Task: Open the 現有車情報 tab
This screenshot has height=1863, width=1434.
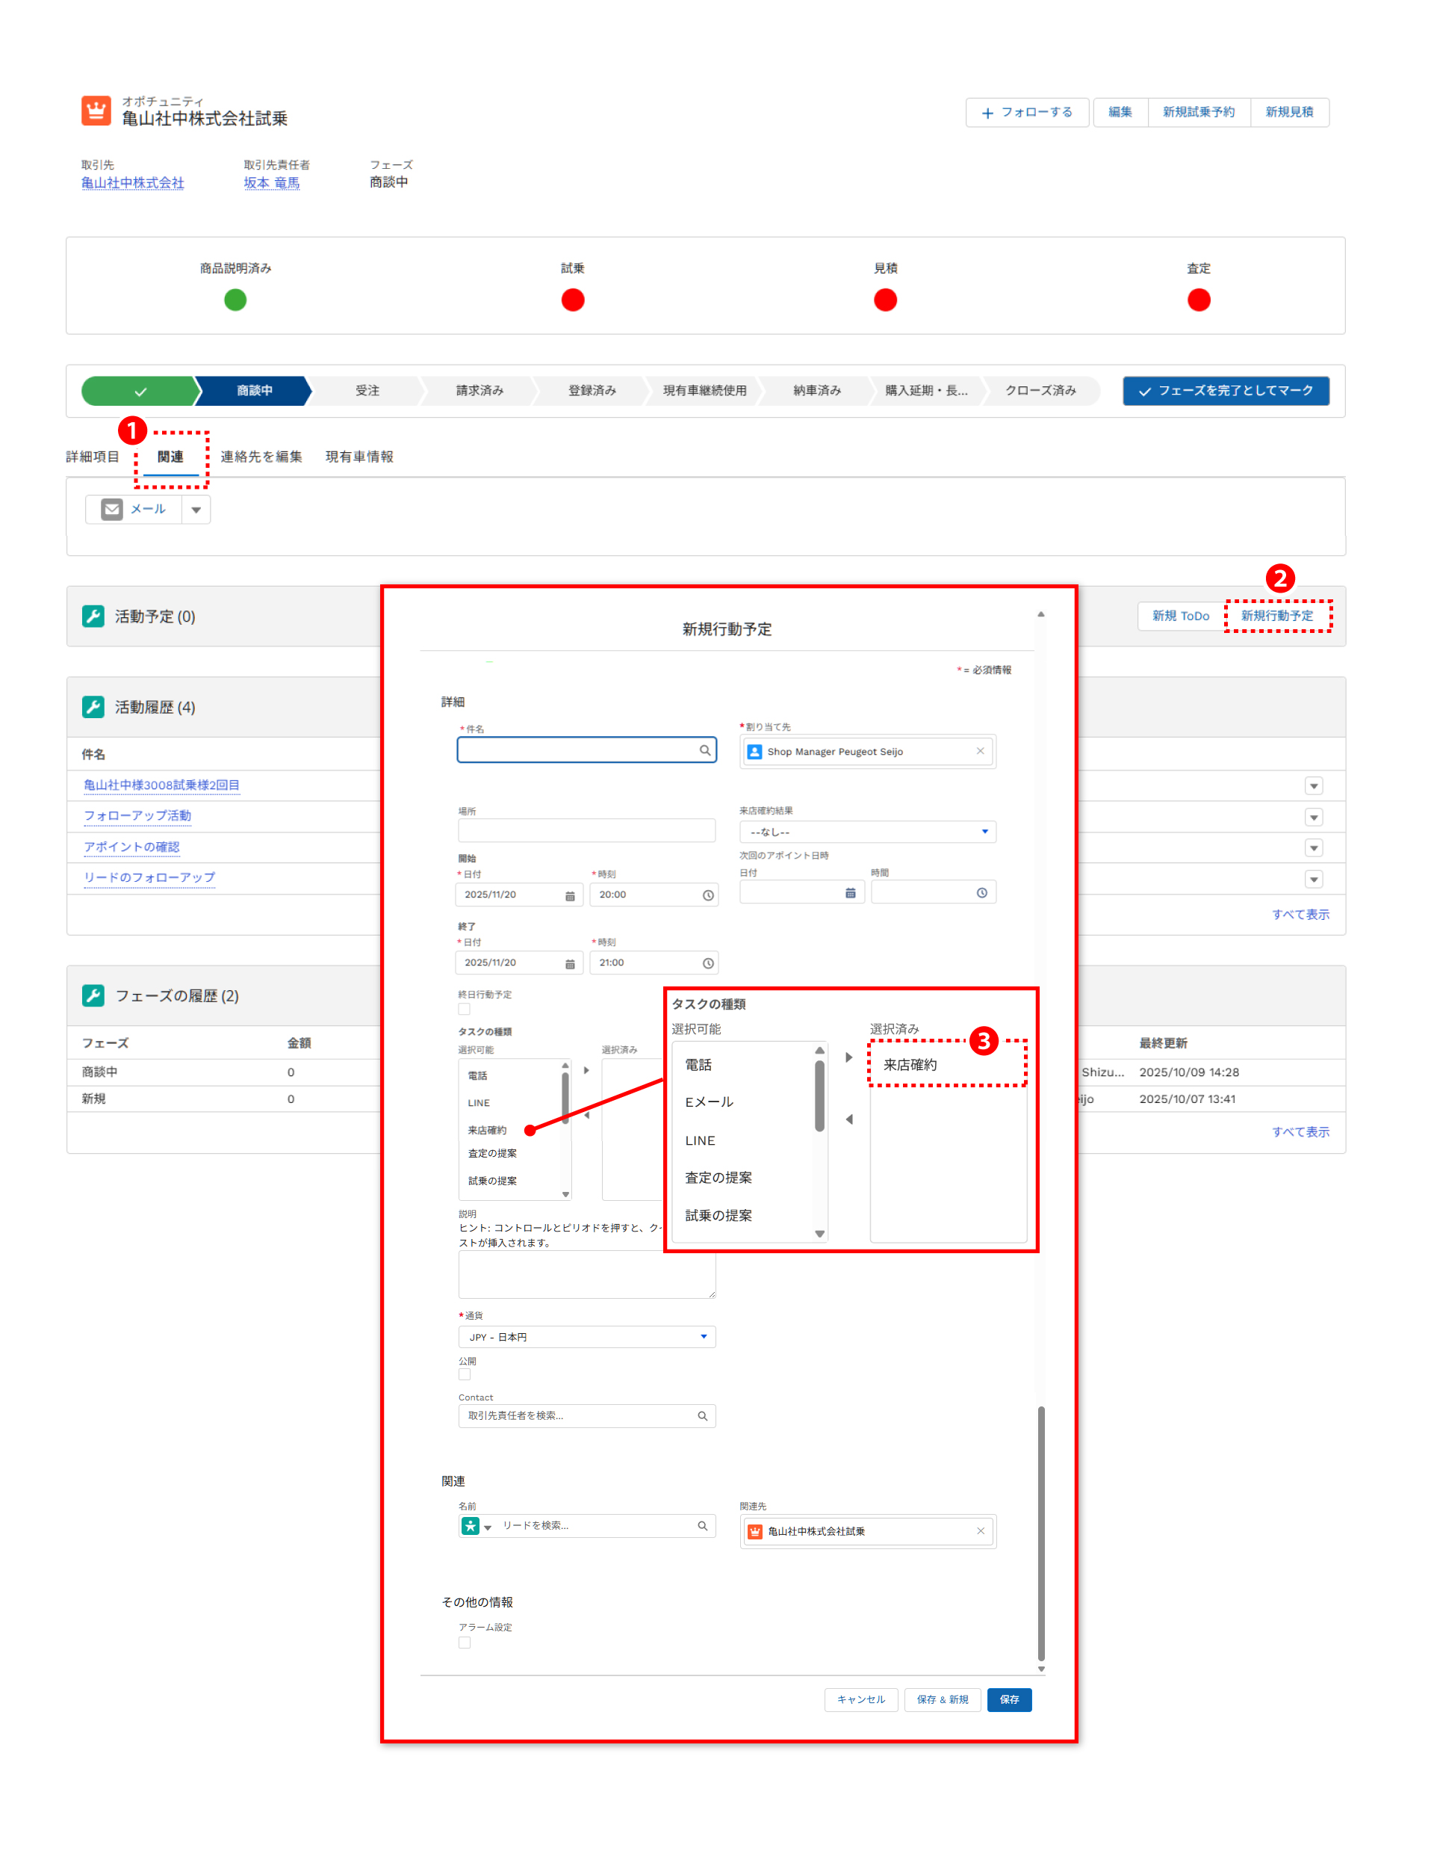Action: tap(359, 457)
